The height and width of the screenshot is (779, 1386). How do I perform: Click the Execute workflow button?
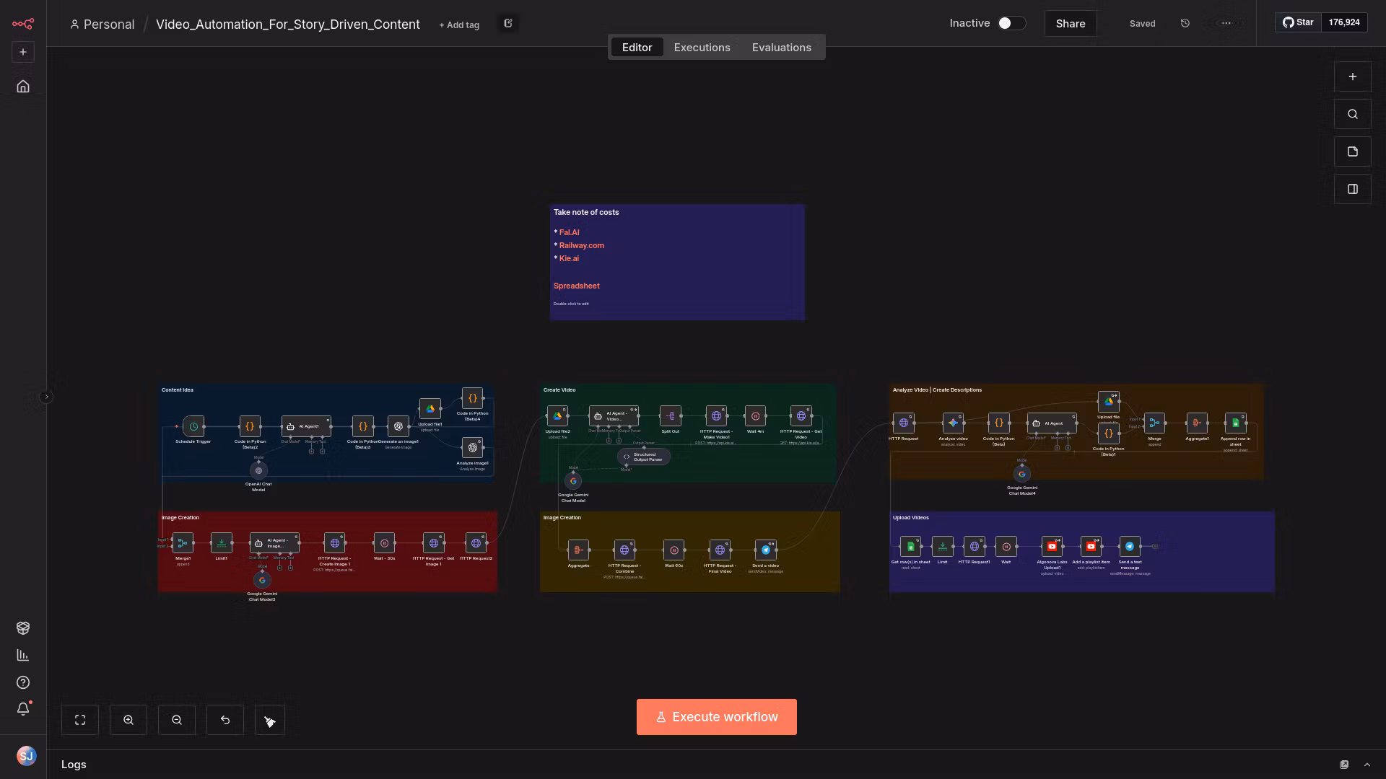click(716, 716)
